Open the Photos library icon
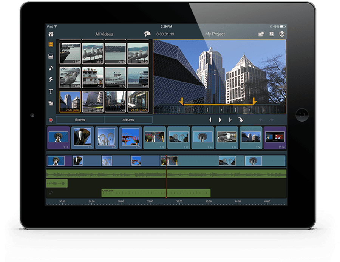Viewport: 340px width, 262px height. [51, 56]
